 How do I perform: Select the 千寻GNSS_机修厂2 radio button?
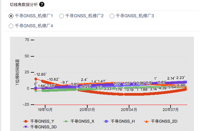[x=62, y=16]
